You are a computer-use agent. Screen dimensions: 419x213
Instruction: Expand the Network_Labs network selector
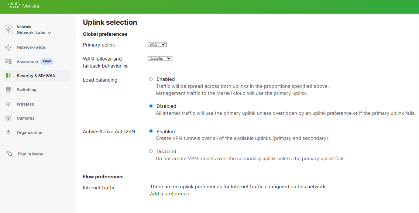34,32
